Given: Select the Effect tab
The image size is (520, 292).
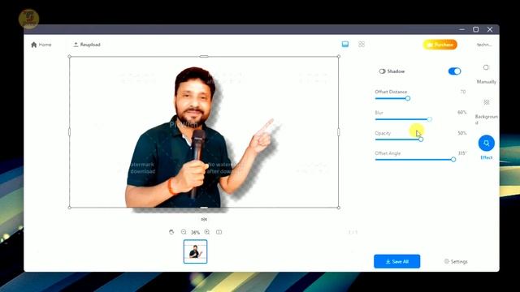Looking at the screenshot, I should click(x=486, y=148).
